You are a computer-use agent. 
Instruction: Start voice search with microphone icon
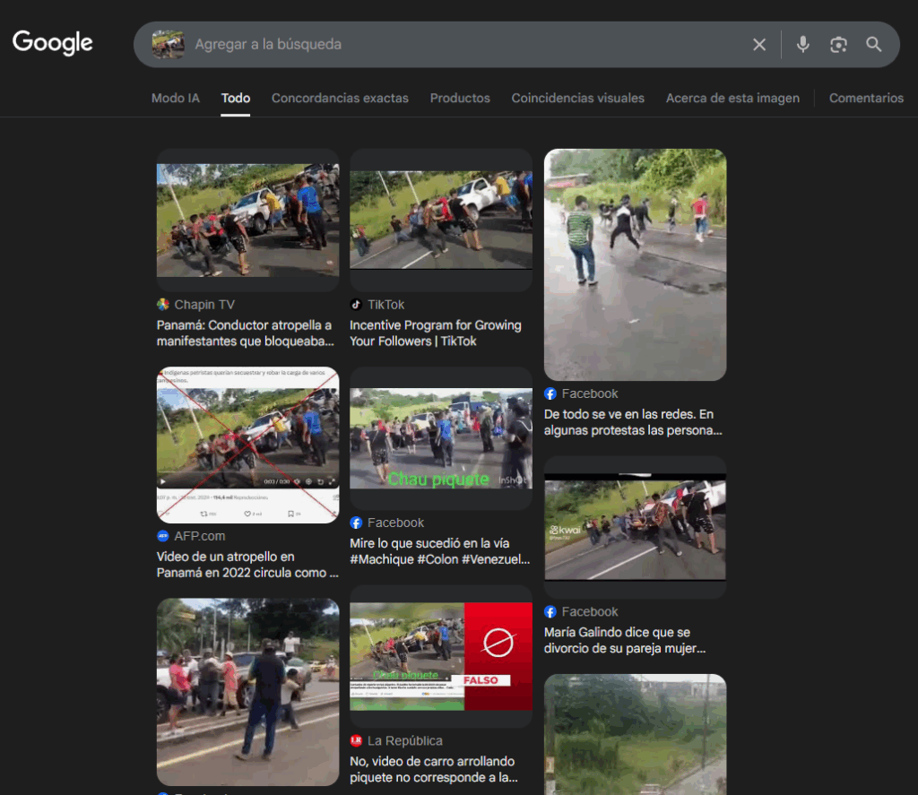point(802,45)
